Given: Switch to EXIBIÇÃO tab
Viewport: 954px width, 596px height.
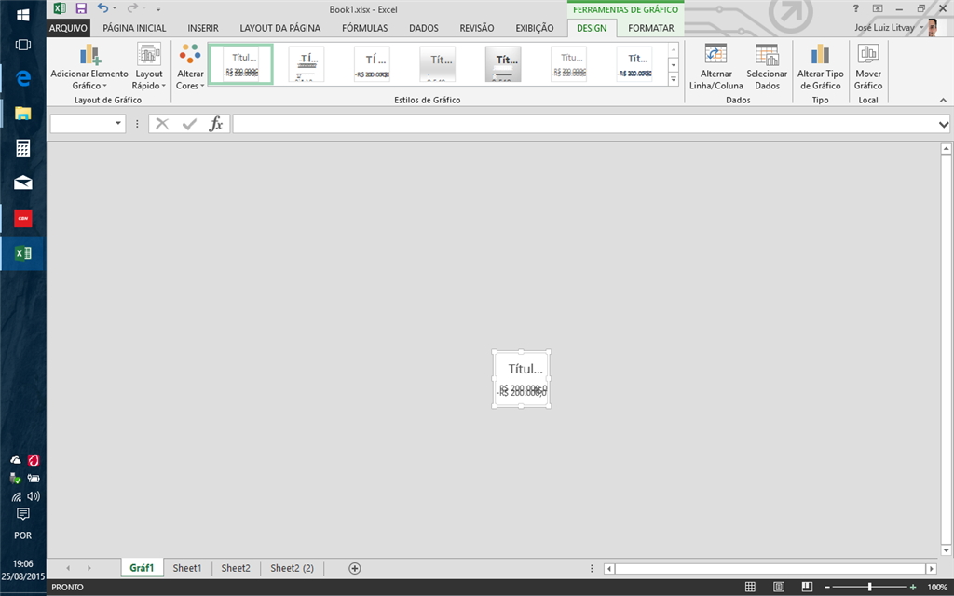Looking at the screenshot, I should [534, 28].
